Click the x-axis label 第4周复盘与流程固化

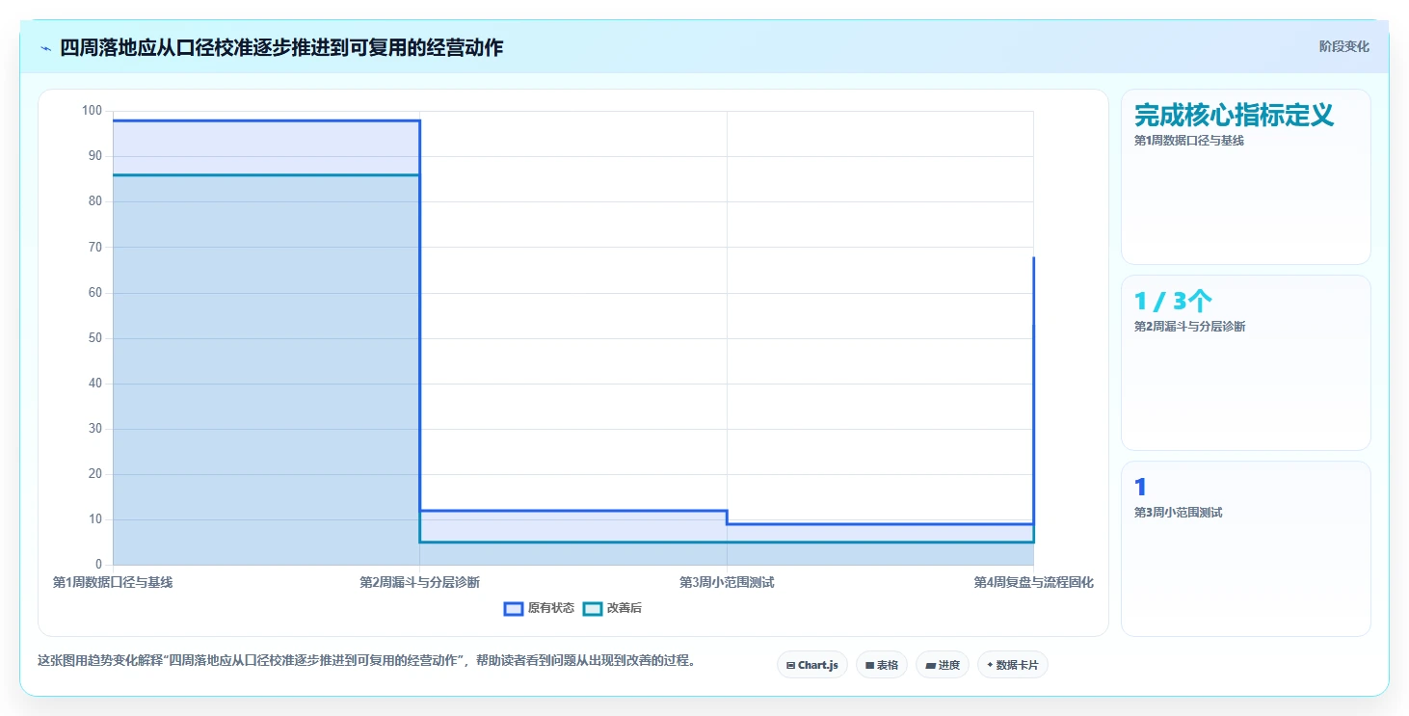coord(1033,583)
